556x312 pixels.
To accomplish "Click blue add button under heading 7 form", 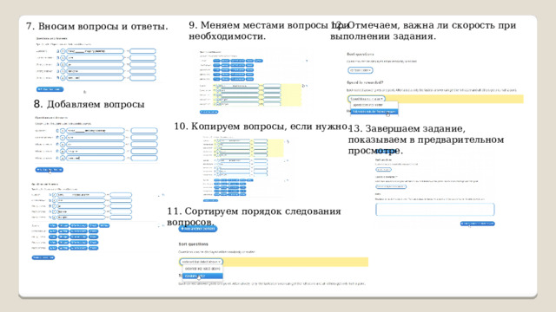I will coord(50,89).
